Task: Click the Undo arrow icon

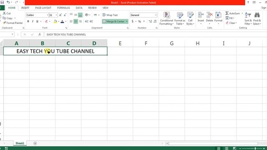Action: pyautogui.click(x=8, y=2)
